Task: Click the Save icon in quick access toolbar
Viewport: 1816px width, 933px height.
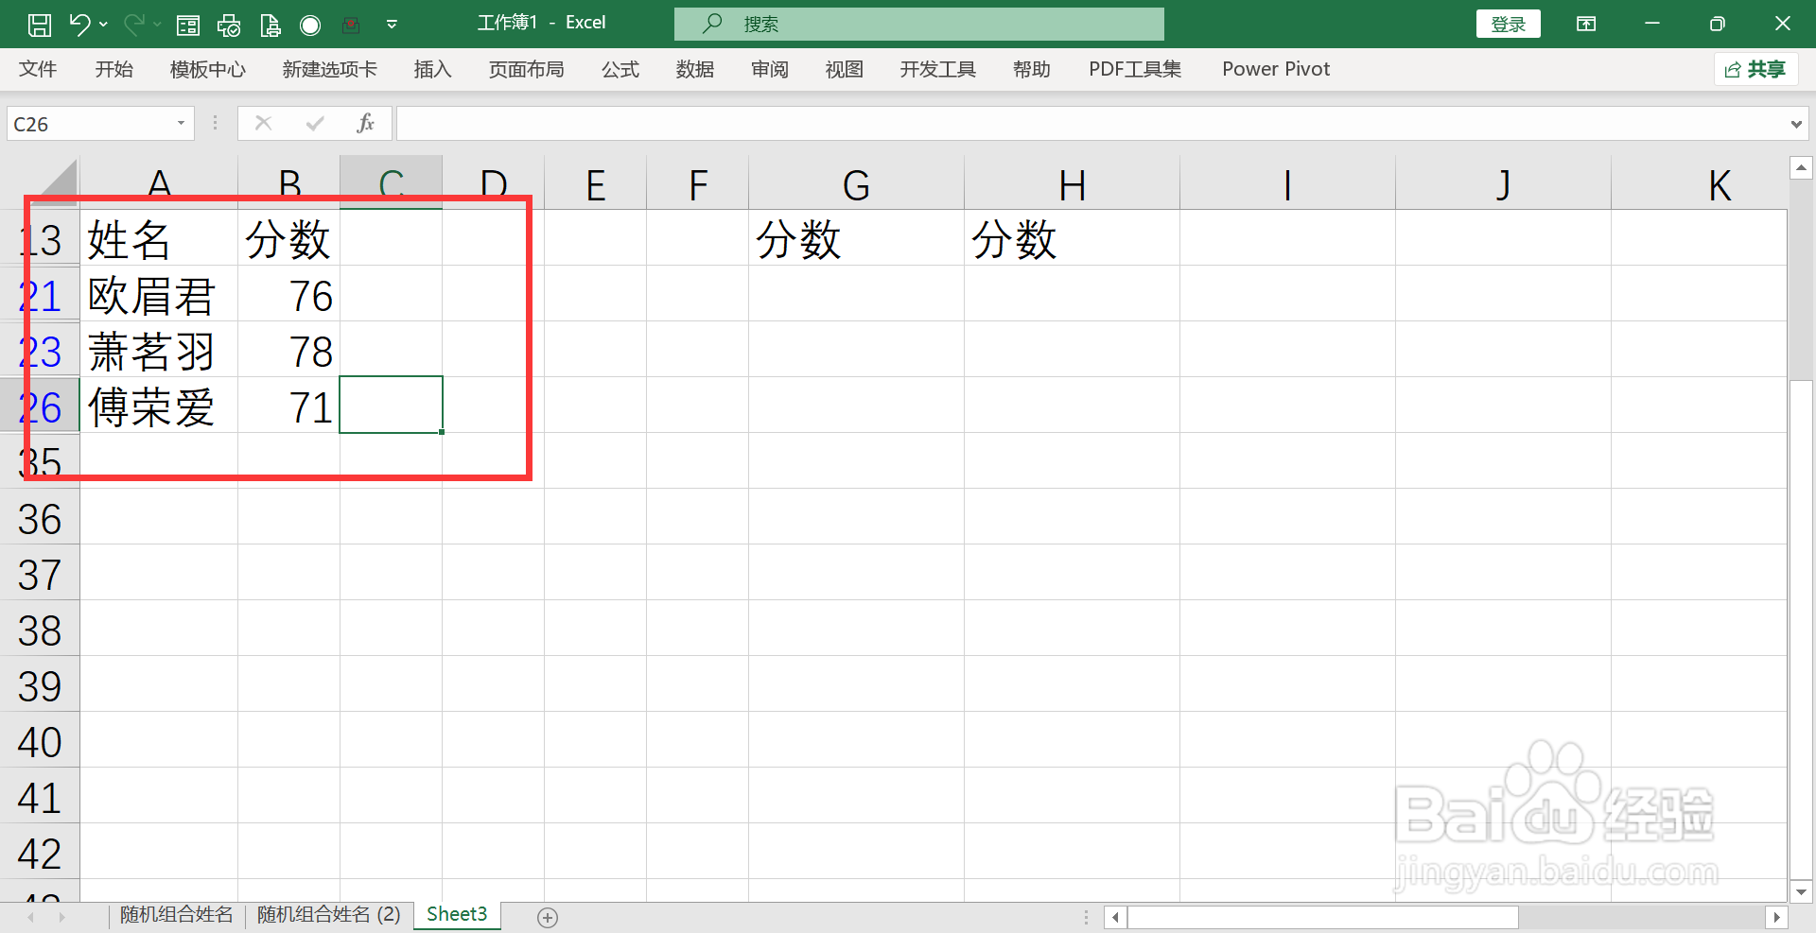Action: (x=40, y=25)
